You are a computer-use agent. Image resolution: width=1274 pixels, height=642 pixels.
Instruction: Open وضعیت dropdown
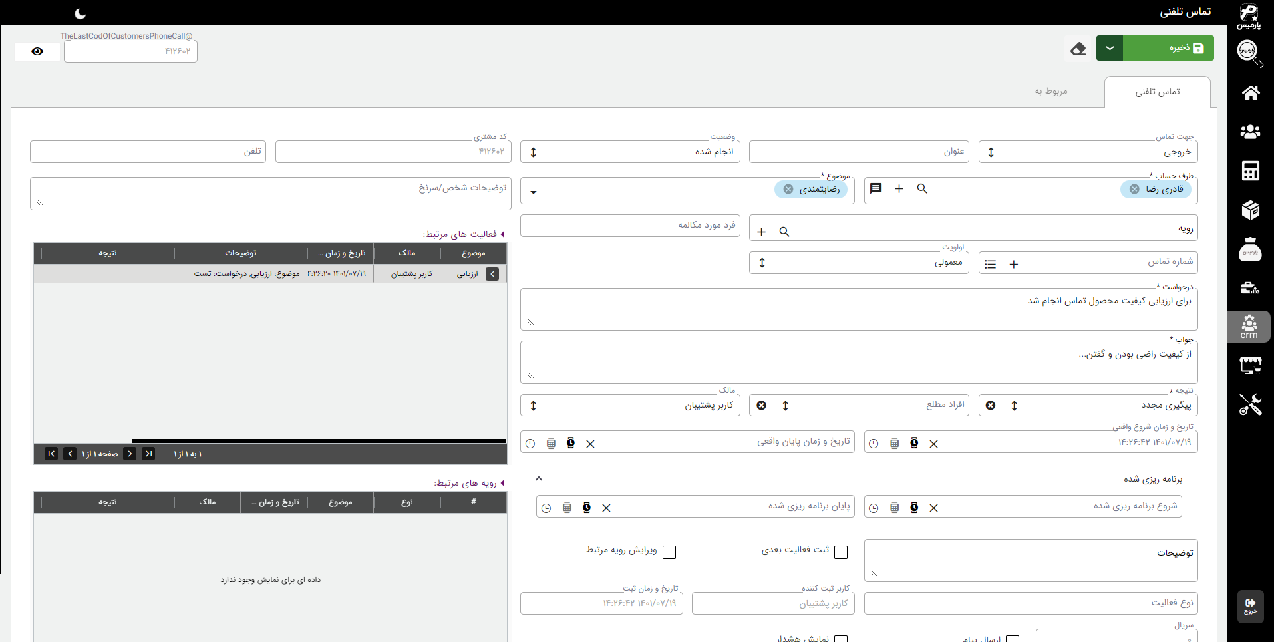533,152
